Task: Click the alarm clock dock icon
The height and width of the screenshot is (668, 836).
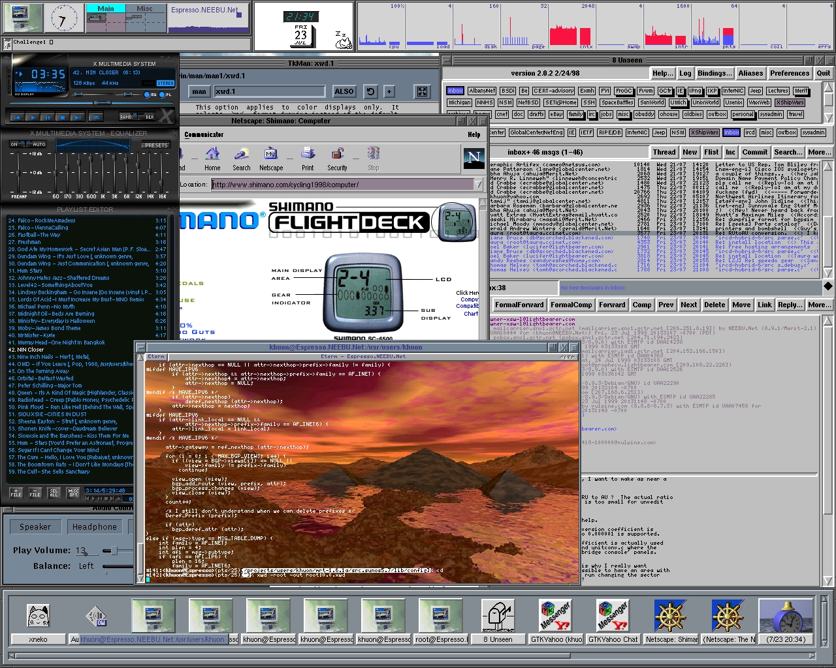Action: coord(786,616)
